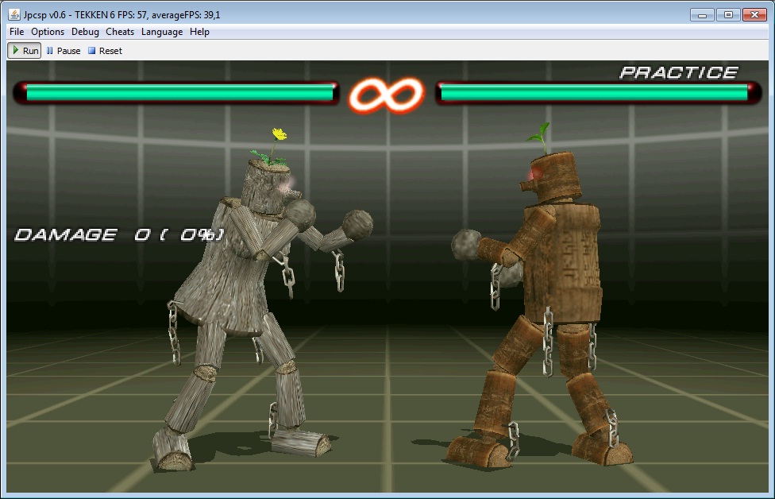Click the Run toolbar button
This screenshot has width=775, height=499.
(x=24, y=50)
